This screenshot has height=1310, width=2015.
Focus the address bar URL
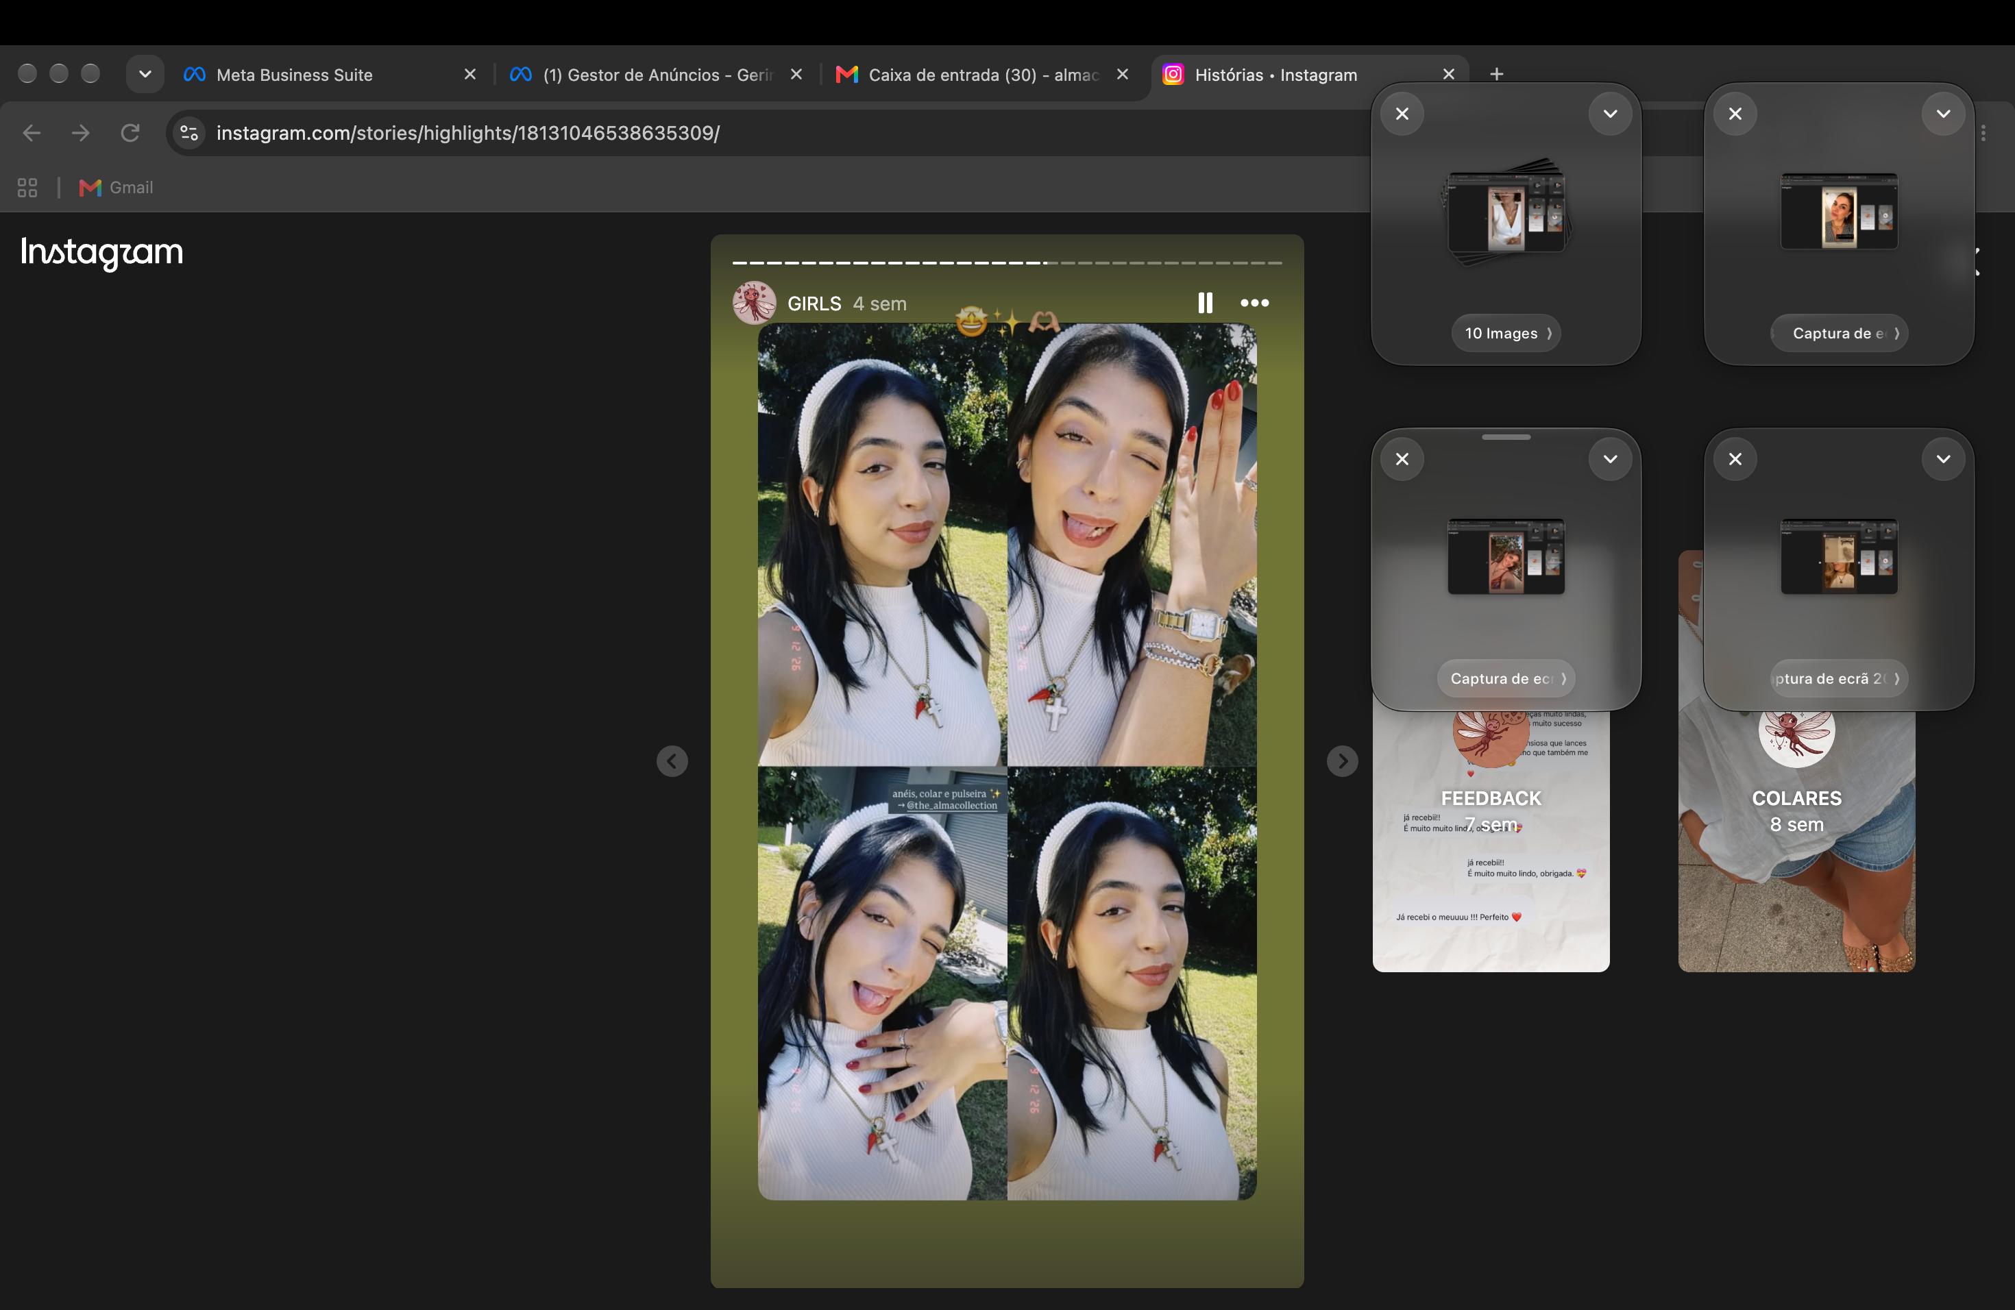pos(467,133)
